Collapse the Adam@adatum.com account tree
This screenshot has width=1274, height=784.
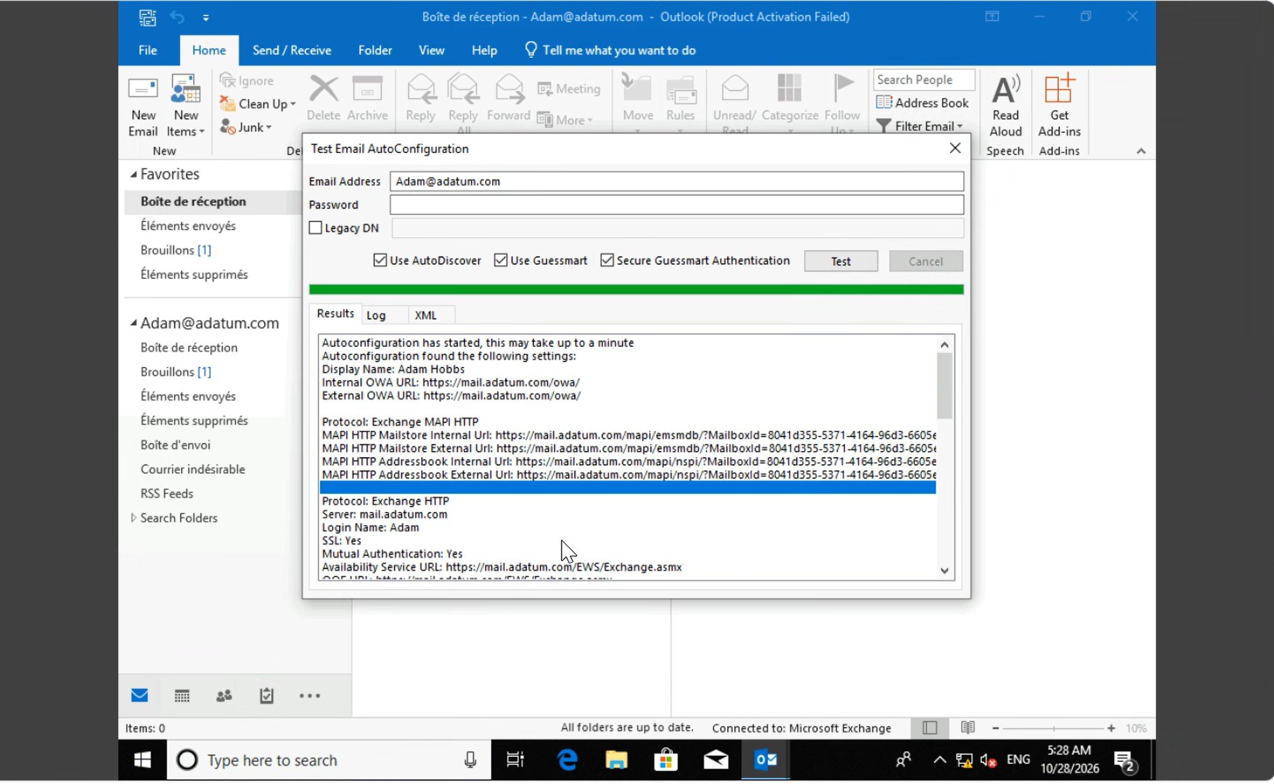tap(134, 323)
